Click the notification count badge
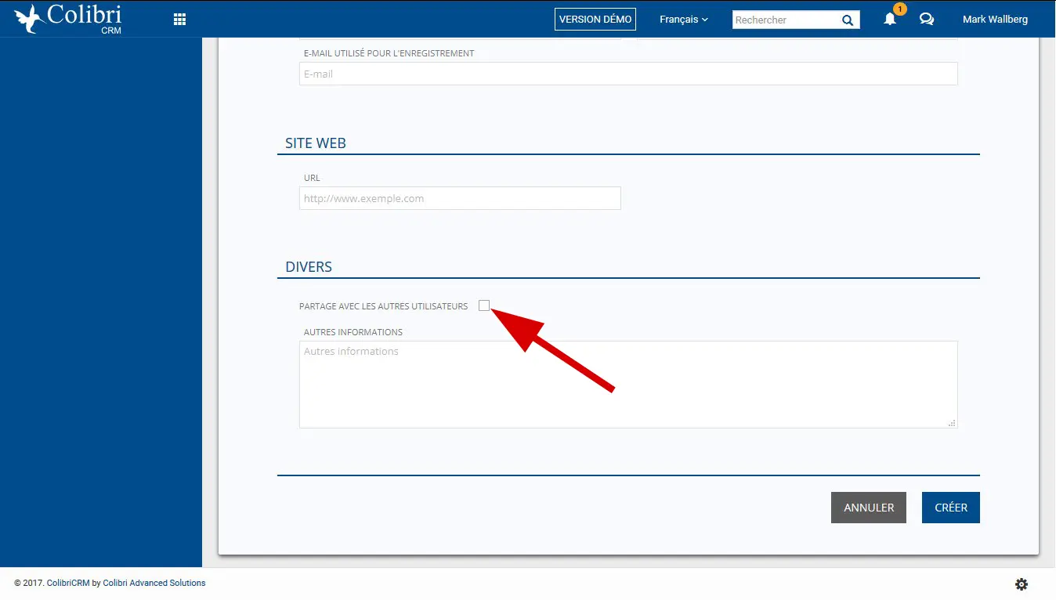Viewport: 1056px width, 600px height. pyautogui.click(x=900, y=9)
